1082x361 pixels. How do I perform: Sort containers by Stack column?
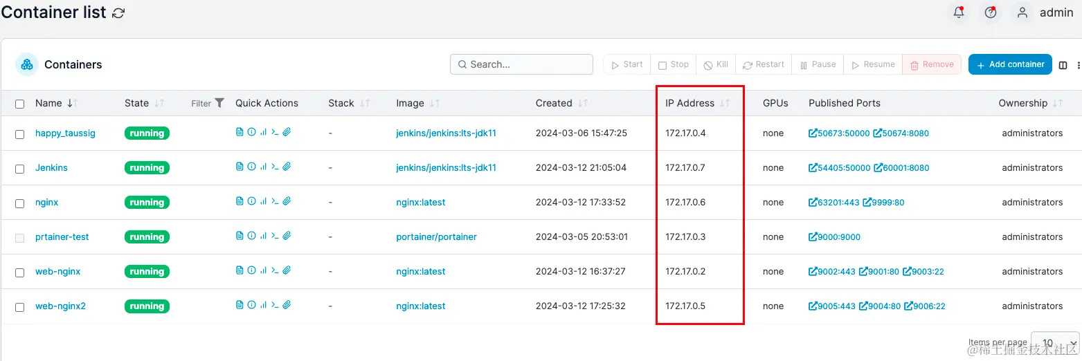349,103
